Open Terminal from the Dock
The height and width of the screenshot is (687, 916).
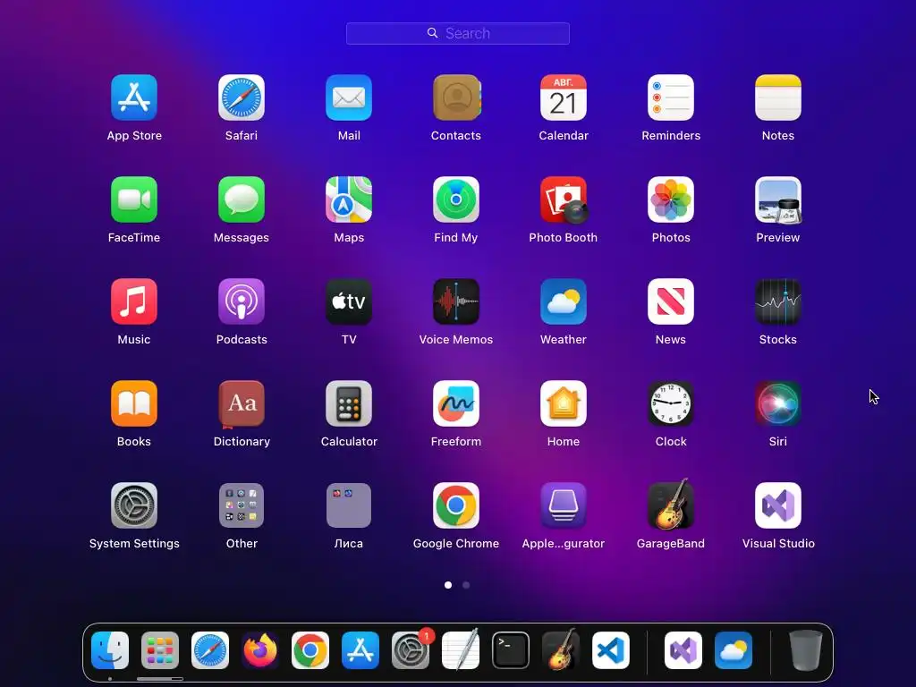coord(511,650)
